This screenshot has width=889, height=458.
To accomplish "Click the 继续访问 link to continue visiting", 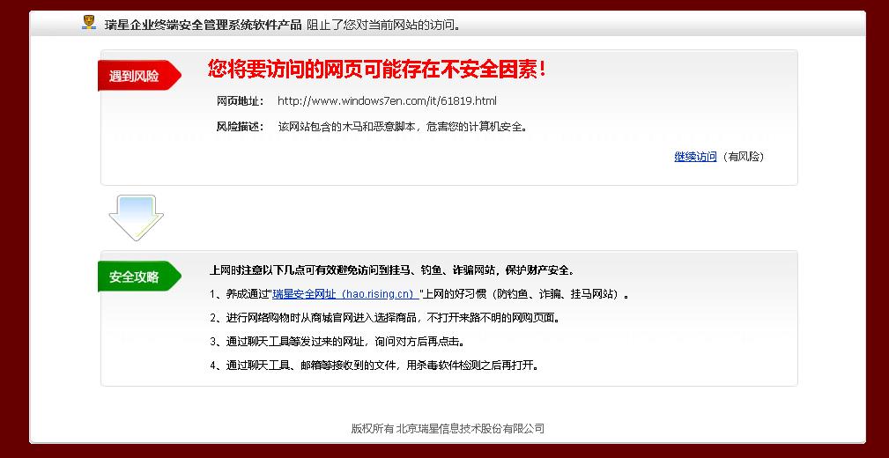I will [x=695, y=157].
